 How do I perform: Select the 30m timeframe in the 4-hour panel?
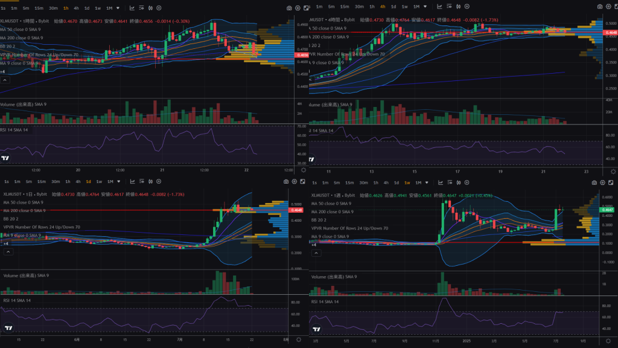pyautogui.click(x=359, y=6)
